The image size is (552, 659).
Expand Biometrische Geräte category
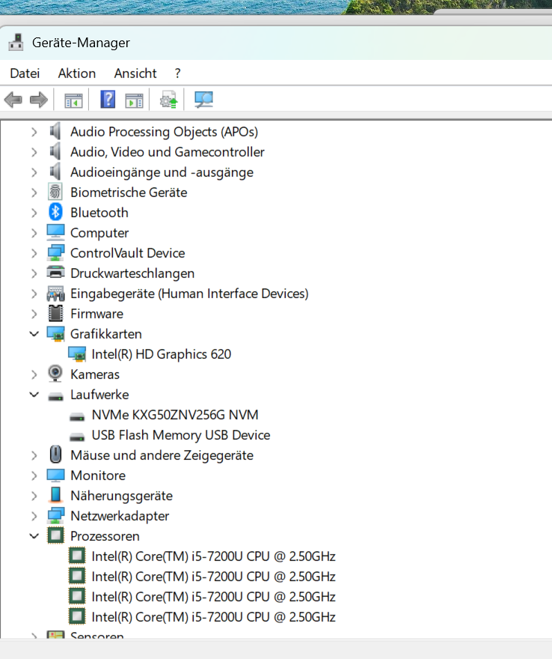click(x=34, y=192)
